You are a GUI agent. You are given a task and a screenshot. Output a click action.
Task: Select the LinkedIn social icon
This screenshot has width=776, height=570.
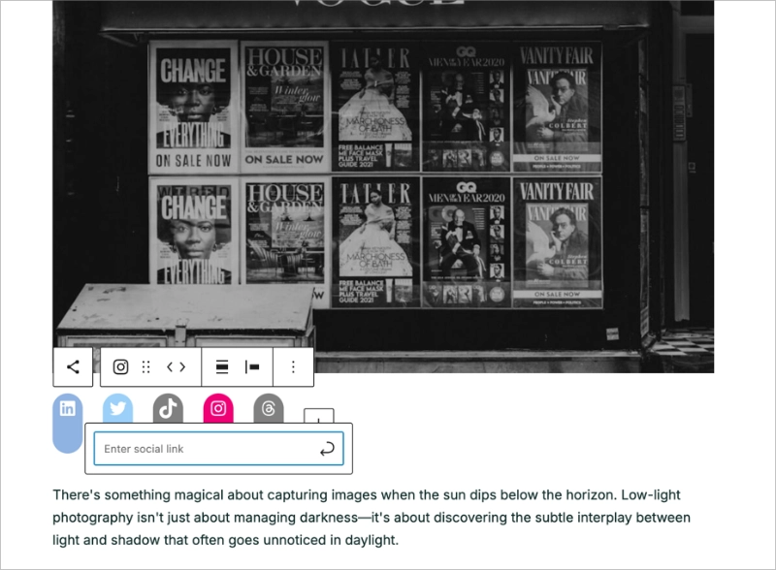coord(68,424)
